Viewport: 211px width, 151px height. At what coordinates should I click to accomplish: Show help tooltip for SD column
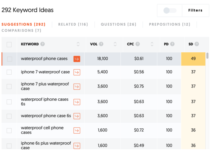tap(197, 44)
